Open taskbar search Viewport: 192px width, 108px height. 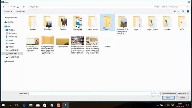pyautogui.click(x=10, y=105)
